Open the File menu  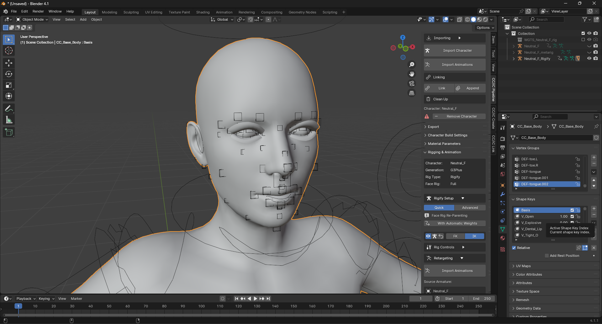pyautogui.click(x=14, y=11)
